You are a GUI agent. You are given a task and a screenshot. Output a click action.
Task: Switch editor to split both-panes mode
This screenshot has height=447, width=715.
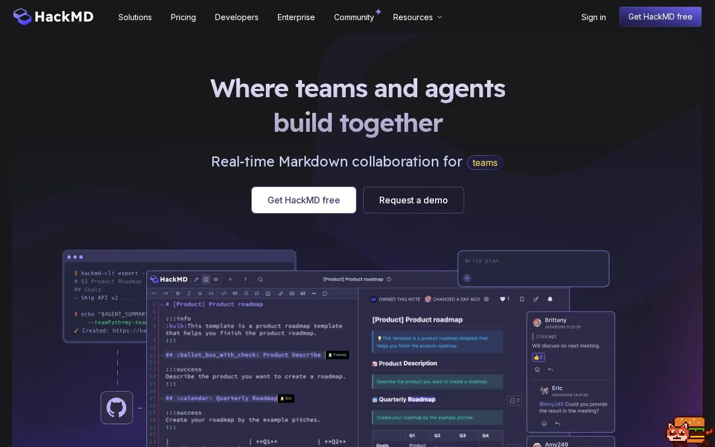coord(206,279)
